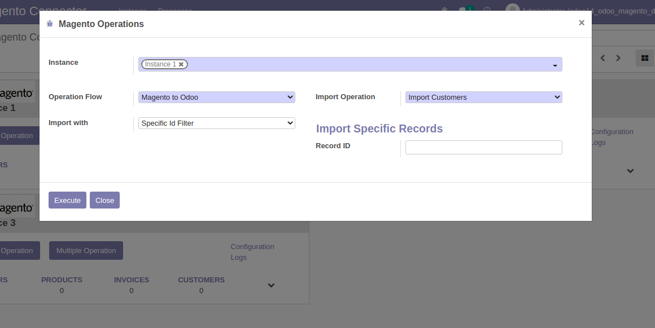Expand the first instance card chevron
Viewport: 655px width, 328px height.
pos(630,171)
